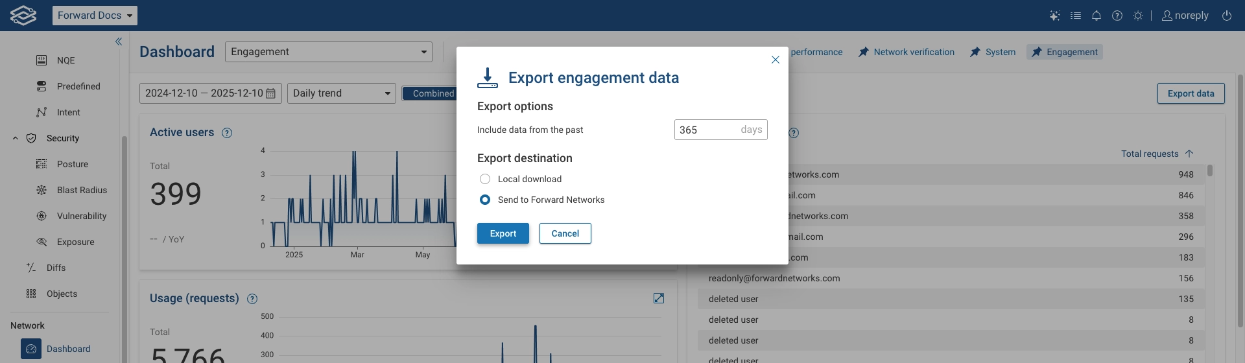Viewport: 1245px width, 363px height.
Task: Open the task list icon in header
Action: 1076,16
